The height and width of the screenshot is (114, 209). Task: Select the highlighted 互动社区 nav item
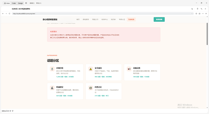tap(131, 19)
